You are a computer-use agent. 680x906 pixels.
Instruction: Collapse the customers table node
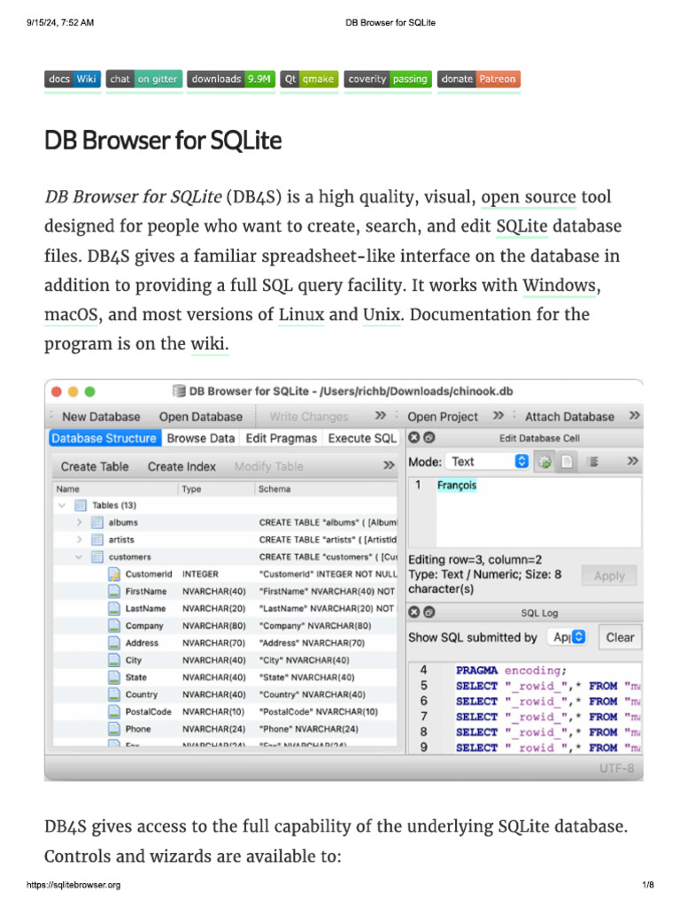79,557
